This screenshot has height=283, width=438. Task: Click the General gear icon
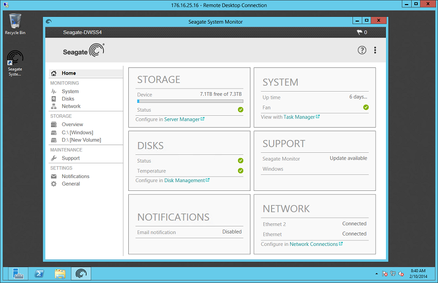[x=54, y=184]
